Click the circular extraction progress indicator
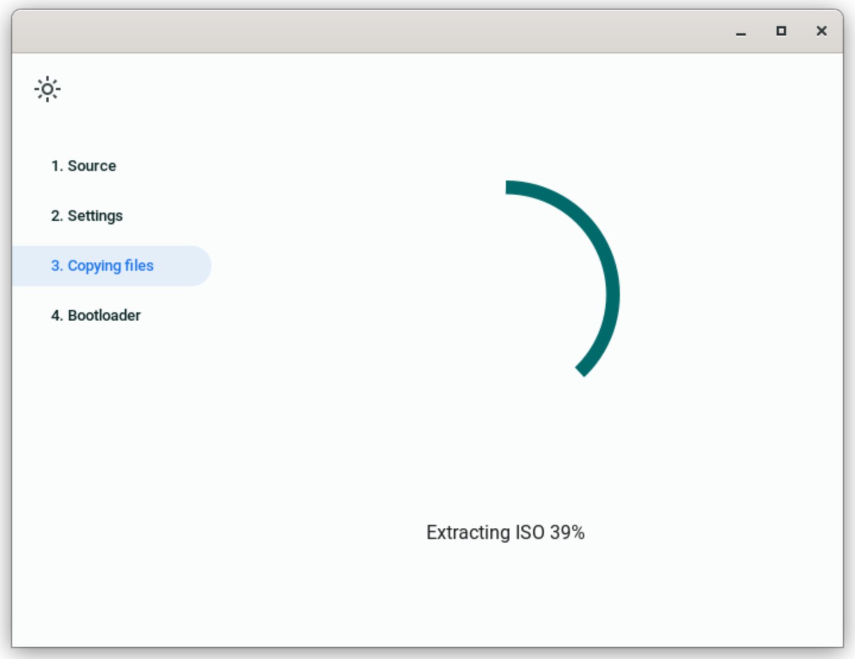Image resolution: width=855 pixels, height=659 pixels. 506,294
